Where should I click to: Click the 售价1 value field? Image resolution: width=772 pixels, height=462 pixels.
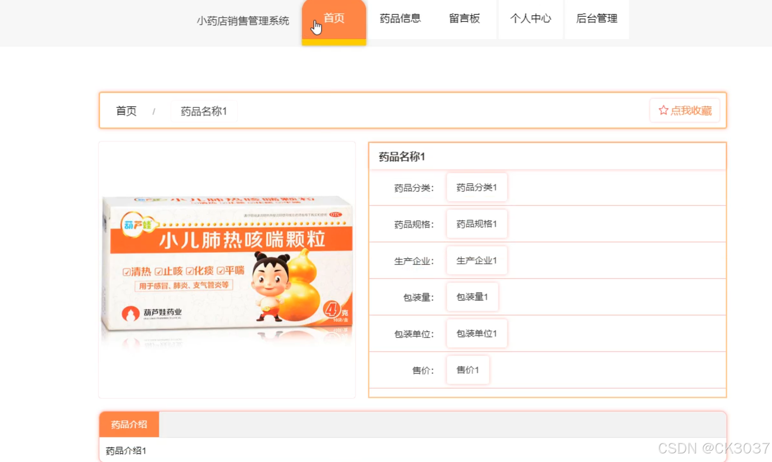click(x=468, y=370)
